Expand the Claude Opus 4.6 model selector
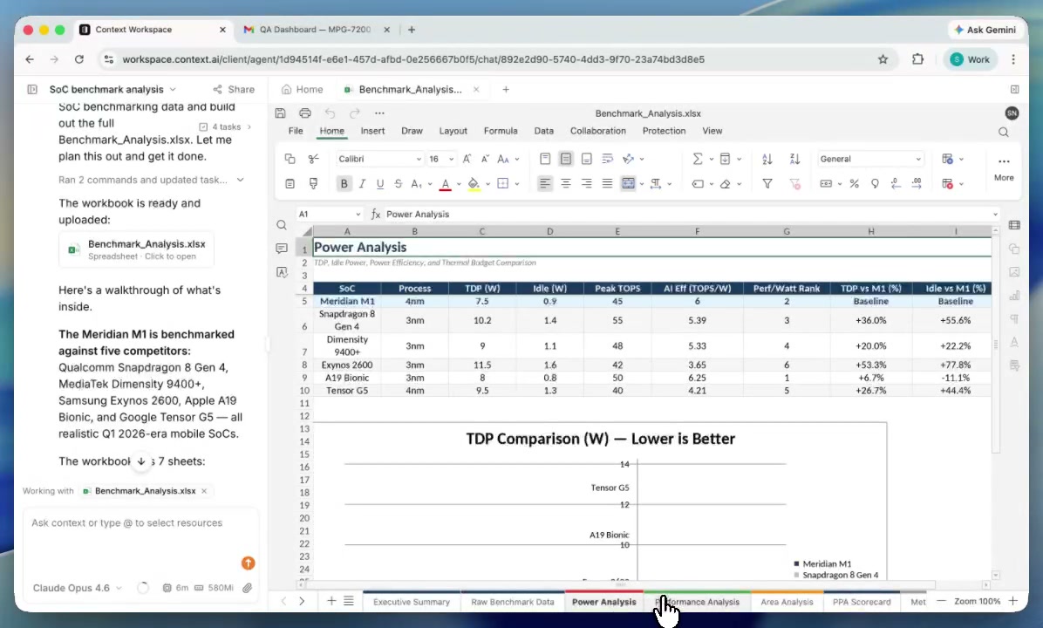The width and height of the screenshot is (1043, 628). click(x=77, y=588)
